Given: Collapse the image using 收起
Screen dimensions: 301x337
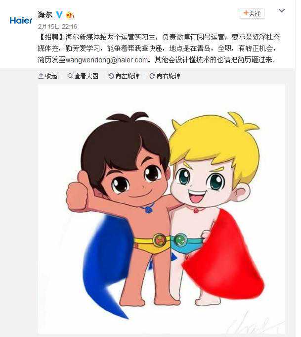Looking at the screenshot, I should point(47,76).
